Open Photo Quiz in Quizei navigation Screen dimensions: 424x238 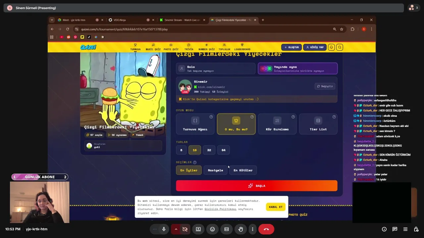click(x=171, y=47)
